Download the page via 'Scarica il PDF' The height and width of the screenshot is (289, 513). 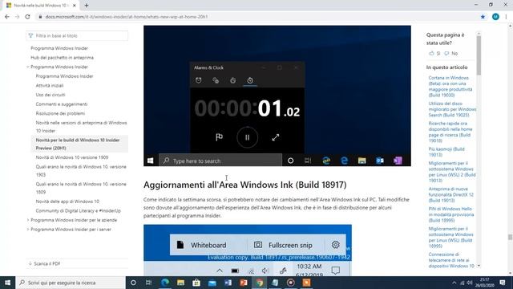tap(45, 263)
